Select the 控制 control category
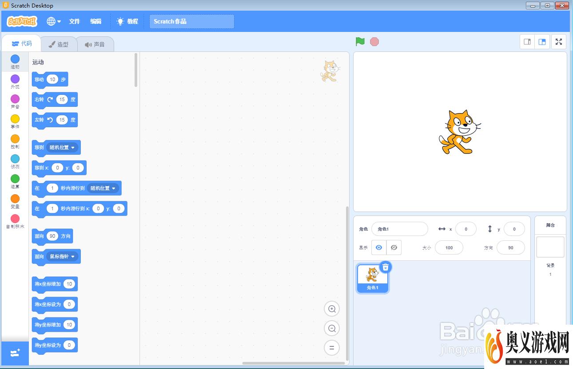The width and height of the screenshot is (573, 369). click(x=15, y=141)
